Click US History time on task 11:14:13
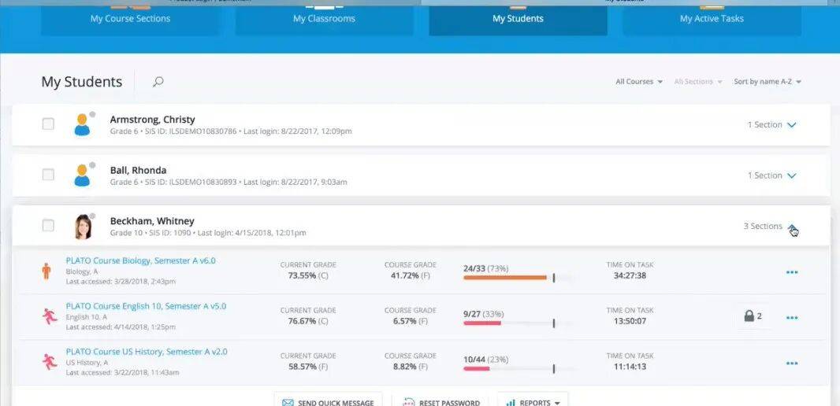Image resolution: width=840 pixels, height=406 pixels. (x=630, y=367)
